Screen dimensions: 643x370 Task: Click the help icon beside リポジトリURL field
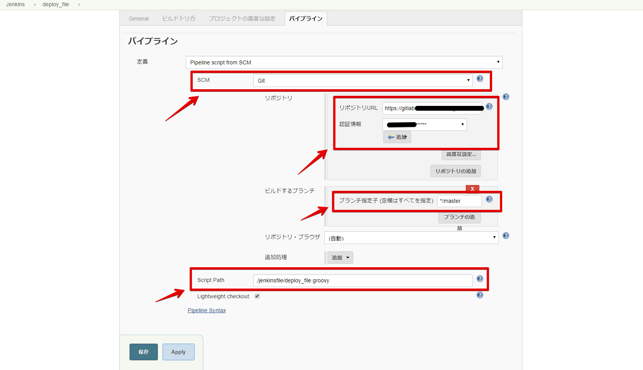489,107
